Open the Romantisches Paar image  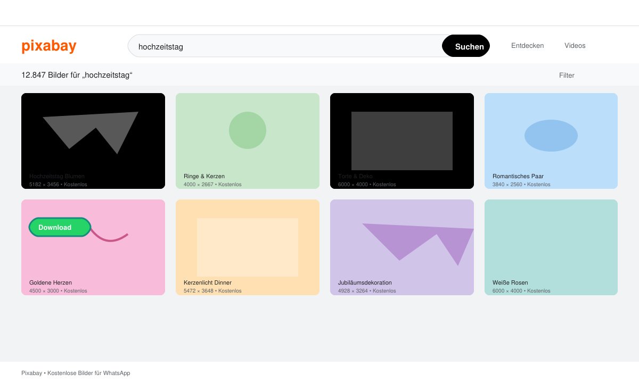(551, 141)
